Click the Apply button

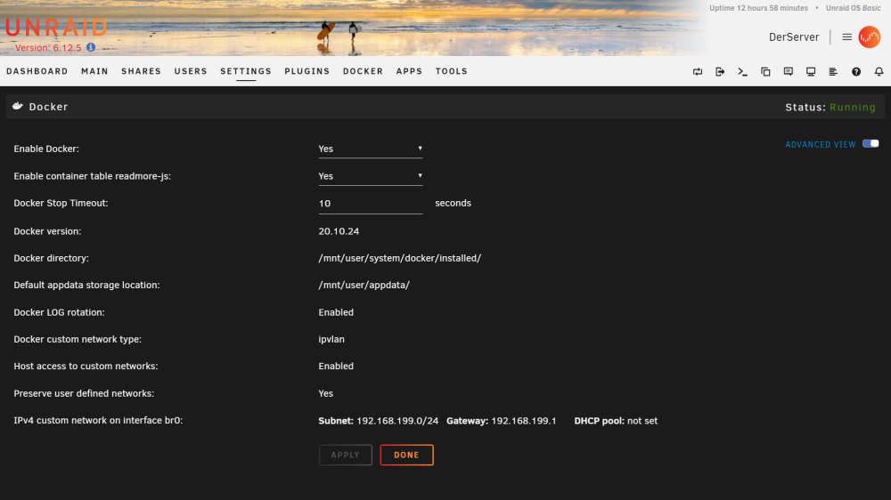point(346,455)
